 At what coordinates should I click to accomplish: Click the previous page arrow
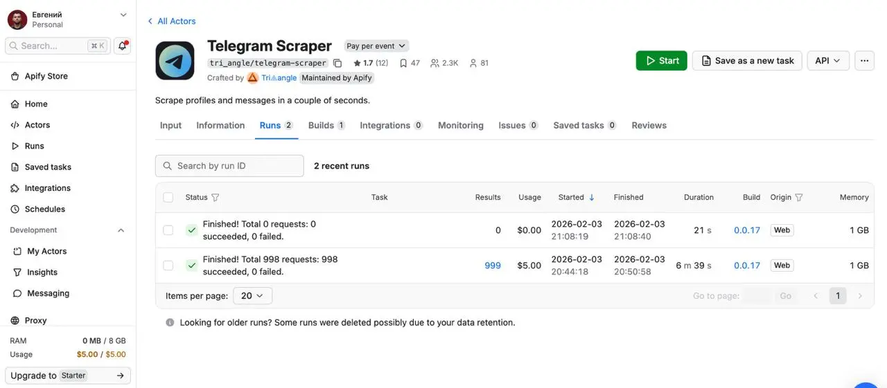pyautogui.click(x=816, y=296)
